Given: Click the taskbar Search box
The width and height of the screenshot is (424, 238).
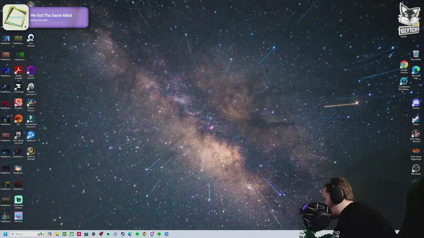Looking at the screenshot, I should [27, 234].
